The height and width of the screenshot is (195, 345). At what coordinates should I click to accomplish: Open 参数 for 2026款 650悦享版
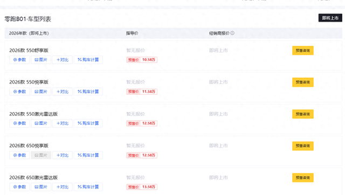[x=19, y=155]
